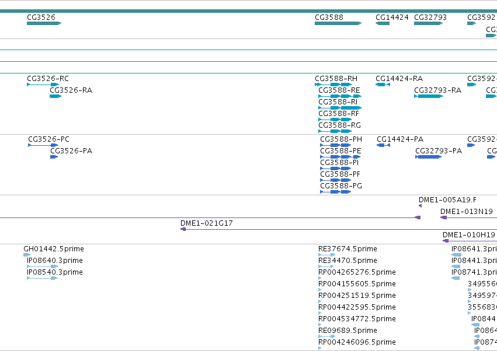The width and height of the screenshot is (497, 351).
Task: Select the CG32793 gene name text
Action: (x=430, y=17)
